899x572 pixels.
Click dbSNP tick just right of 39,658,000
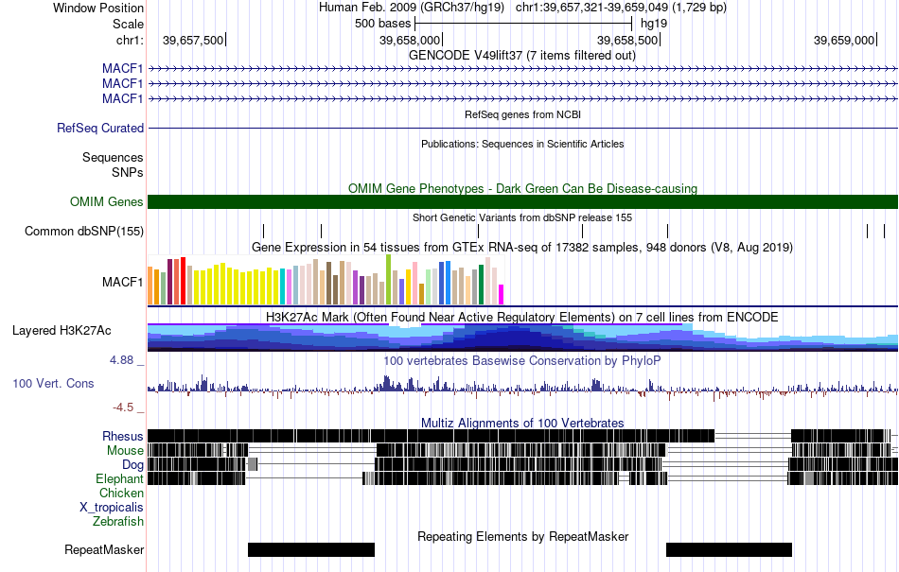[478, 232]
